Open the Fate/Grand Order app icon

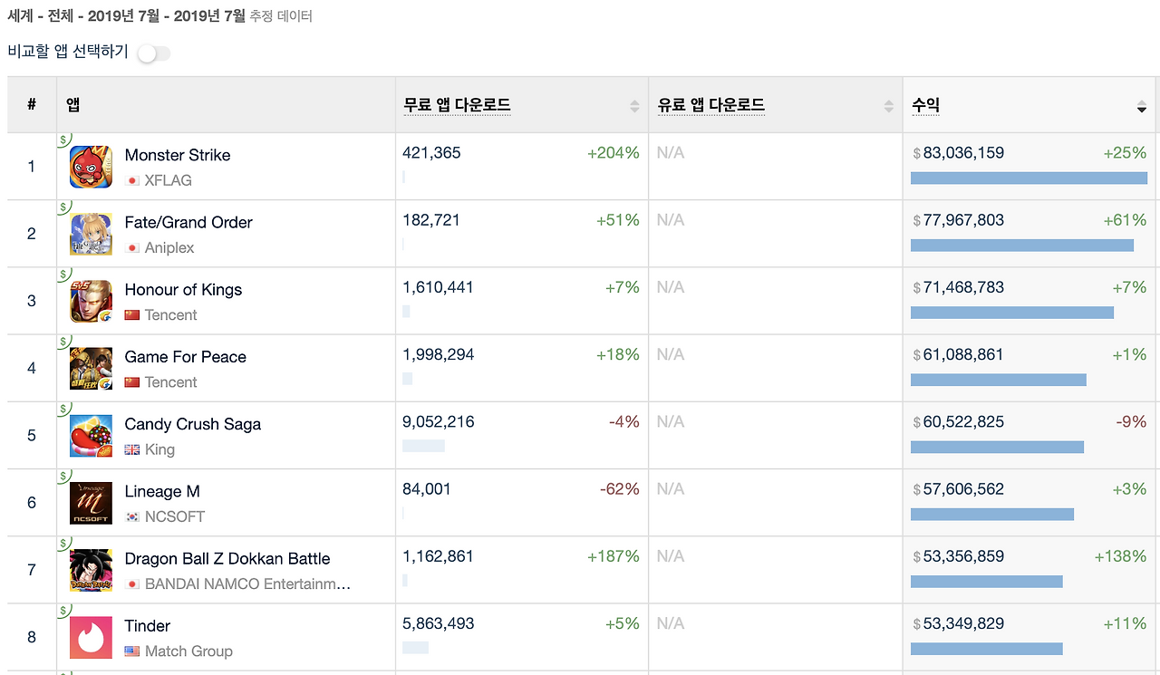pyautogui.click(x=91, y=234)
